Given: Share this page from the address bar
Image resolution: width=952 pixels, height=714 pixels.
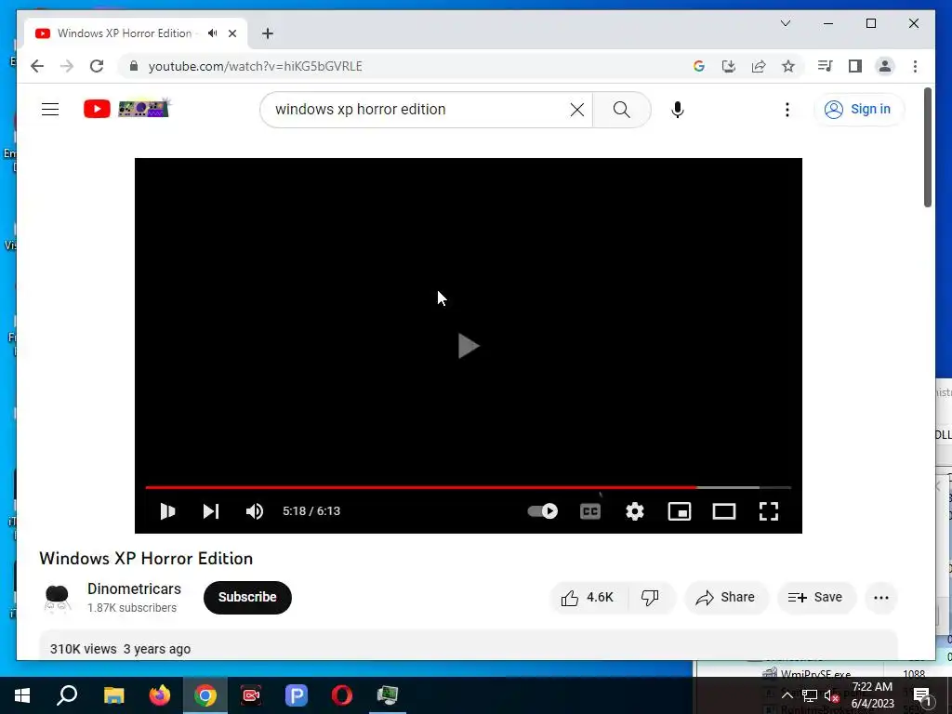Looking at the screenshot, I should [x=759, y=66].
